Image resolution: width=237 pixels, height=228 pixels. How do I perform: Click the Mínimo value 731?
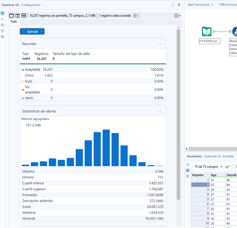pos(161,178)
